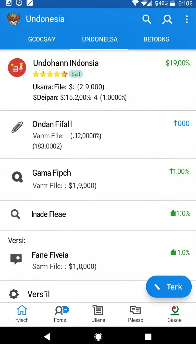Open the Gama Fipch list entry
The image size is (196, 344).
(98, 180)
